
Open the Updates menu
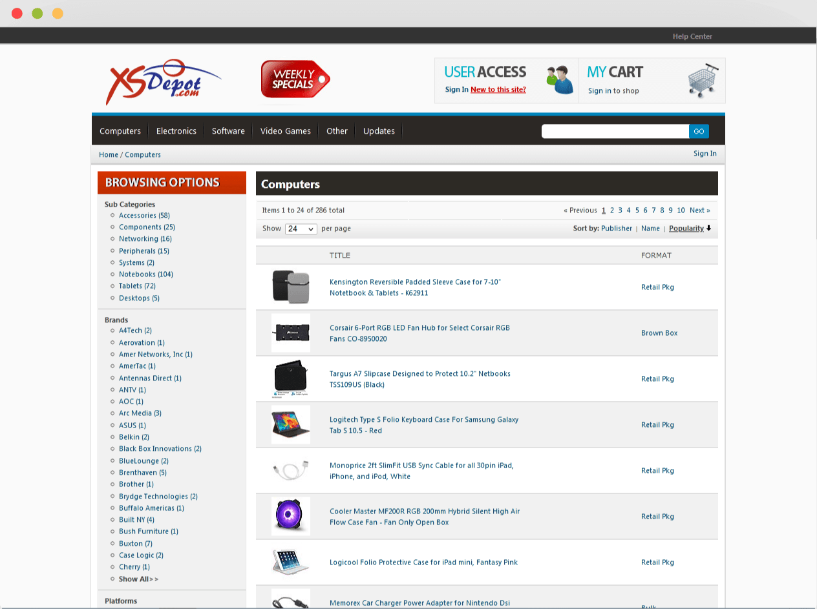[x=379, y=131]
